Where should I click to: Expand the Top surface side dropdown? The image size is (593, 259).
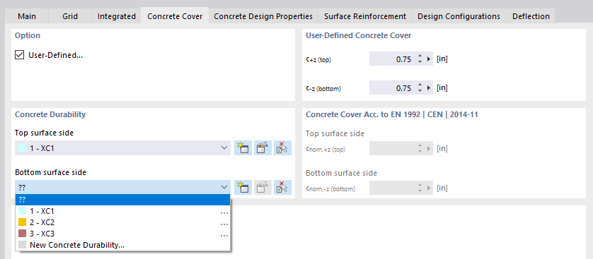pos(224,148)
